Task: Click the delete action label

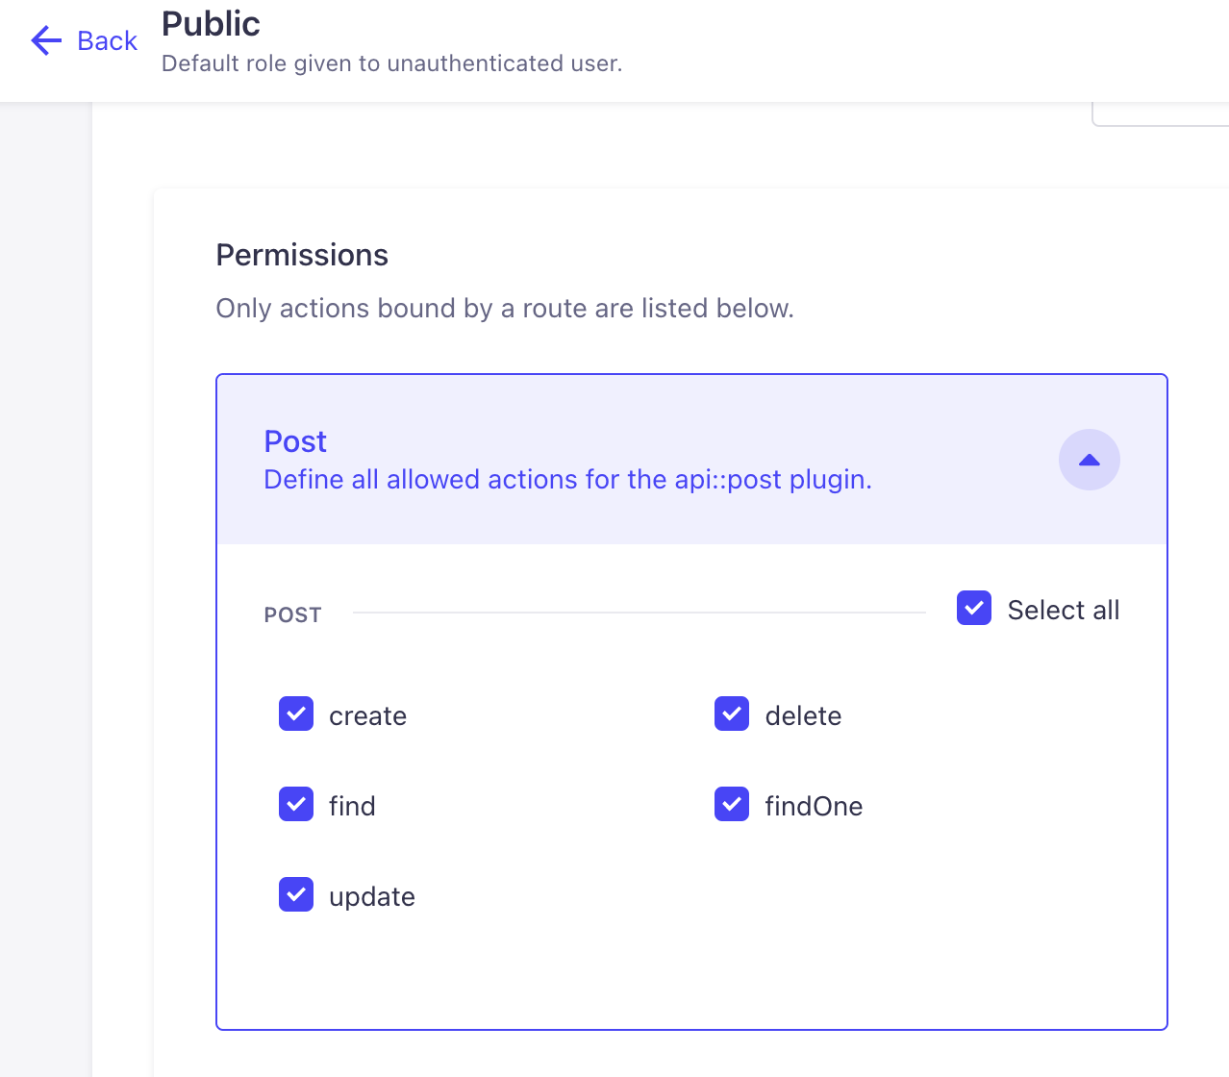Action: [x=803, y=716]
